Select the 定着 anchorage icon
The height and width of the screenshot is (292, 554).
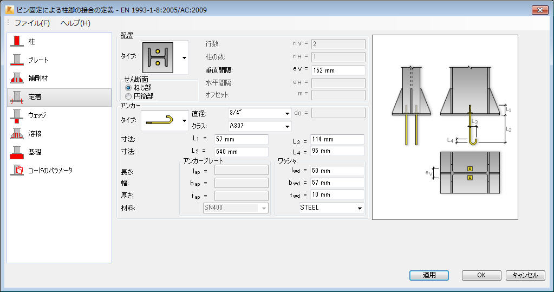pyautogui.click(x=17, y=96)
